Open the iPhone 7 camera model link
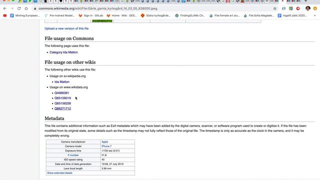This screenshot has width=320, height=180. pyautogui.click(x=106, y=146)
